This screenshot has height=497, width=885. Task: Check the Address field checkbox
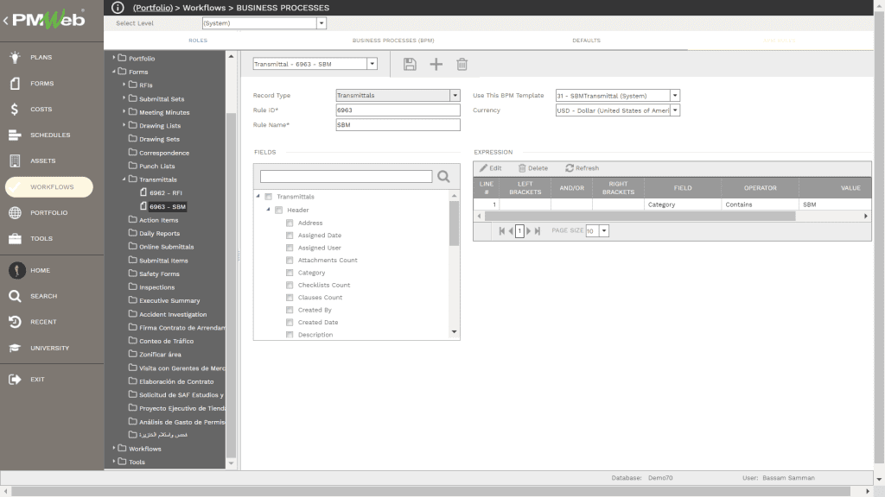290,223
